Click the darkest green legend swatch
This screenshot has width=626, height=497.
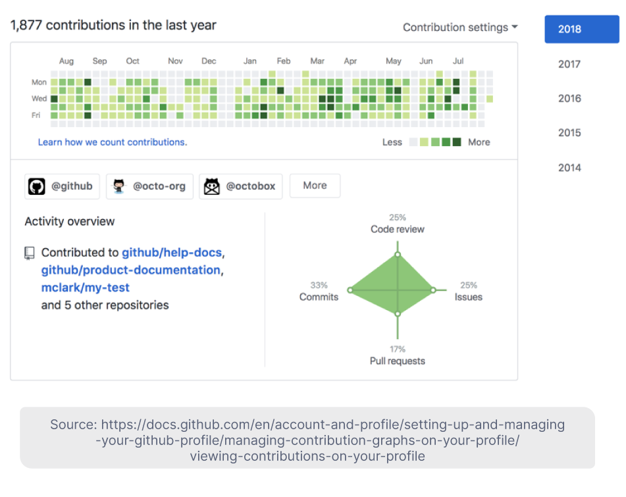[x=457, y=142]
